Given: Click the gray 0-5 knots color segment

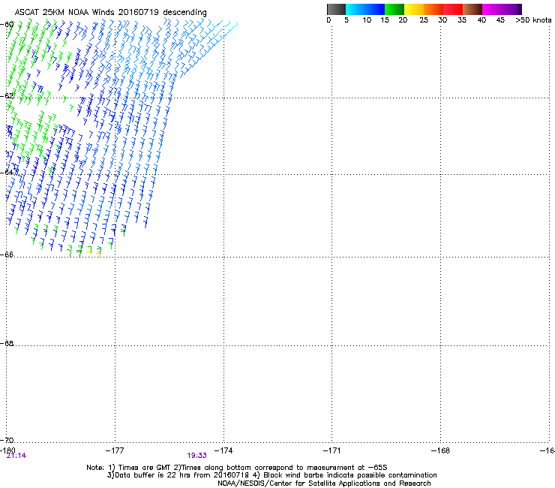Looking at the screenshot, I should (336, 9).
